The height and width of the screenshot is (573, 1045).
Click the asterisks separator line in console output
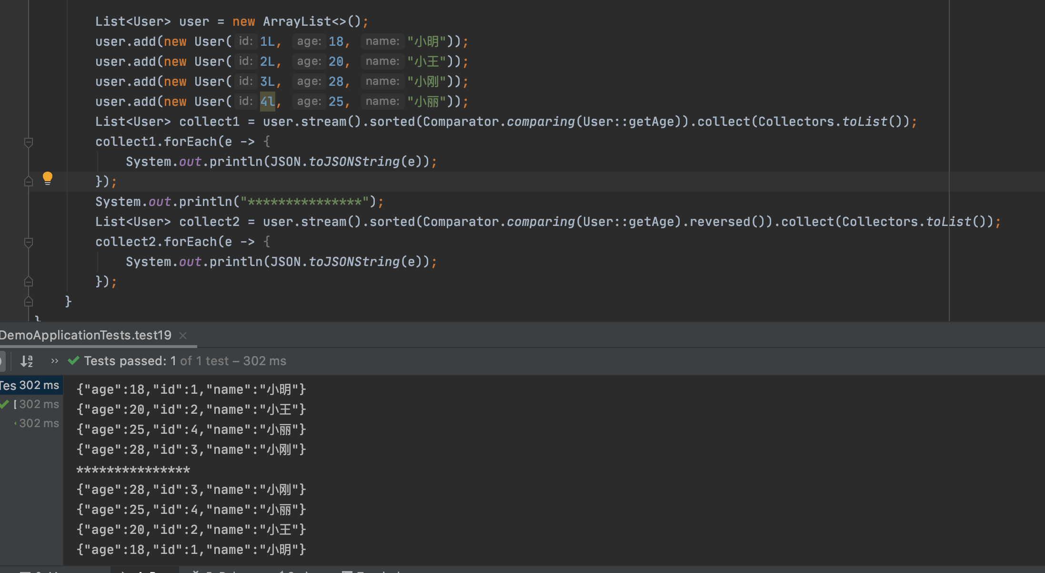pos(133,470)
